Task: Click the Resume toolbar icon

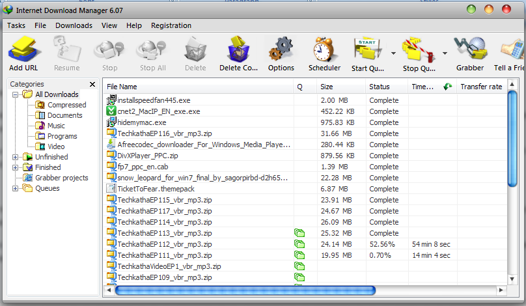Action: point(67,50)
